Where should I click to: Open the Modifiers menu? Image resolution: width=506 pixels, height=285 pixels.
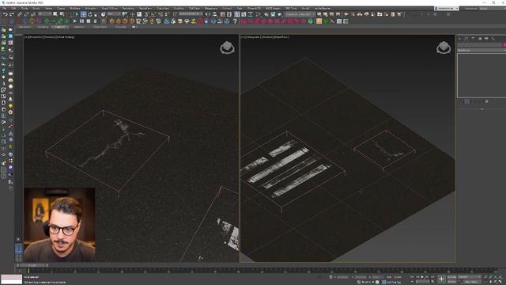coord(75,9)
